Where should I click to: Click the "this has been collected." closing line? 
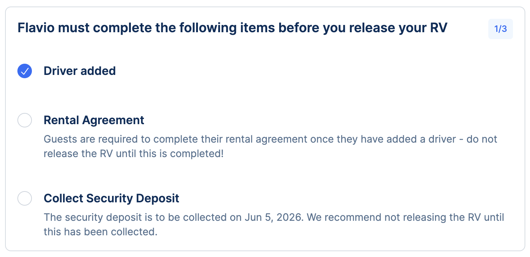point(100,232)
